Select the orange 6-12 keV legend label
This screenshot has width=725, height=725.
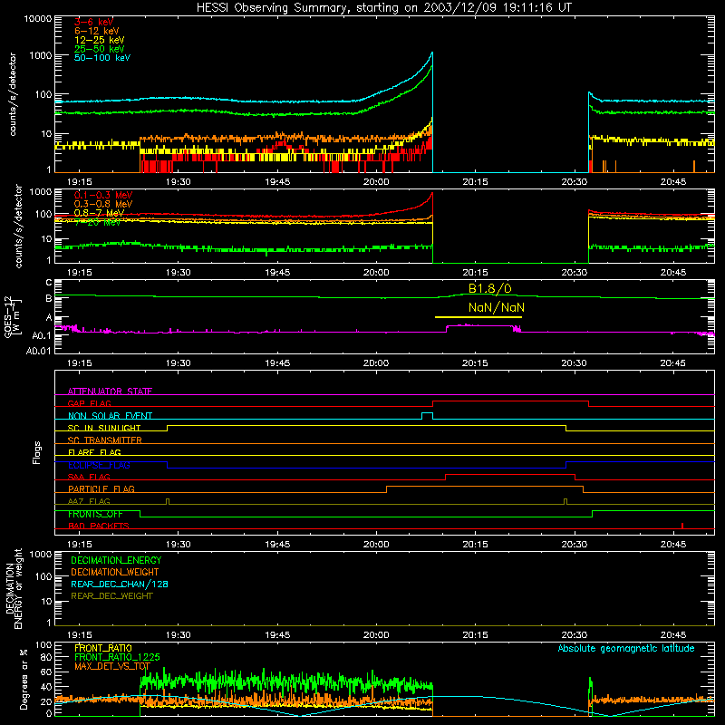tap(97, 31)
